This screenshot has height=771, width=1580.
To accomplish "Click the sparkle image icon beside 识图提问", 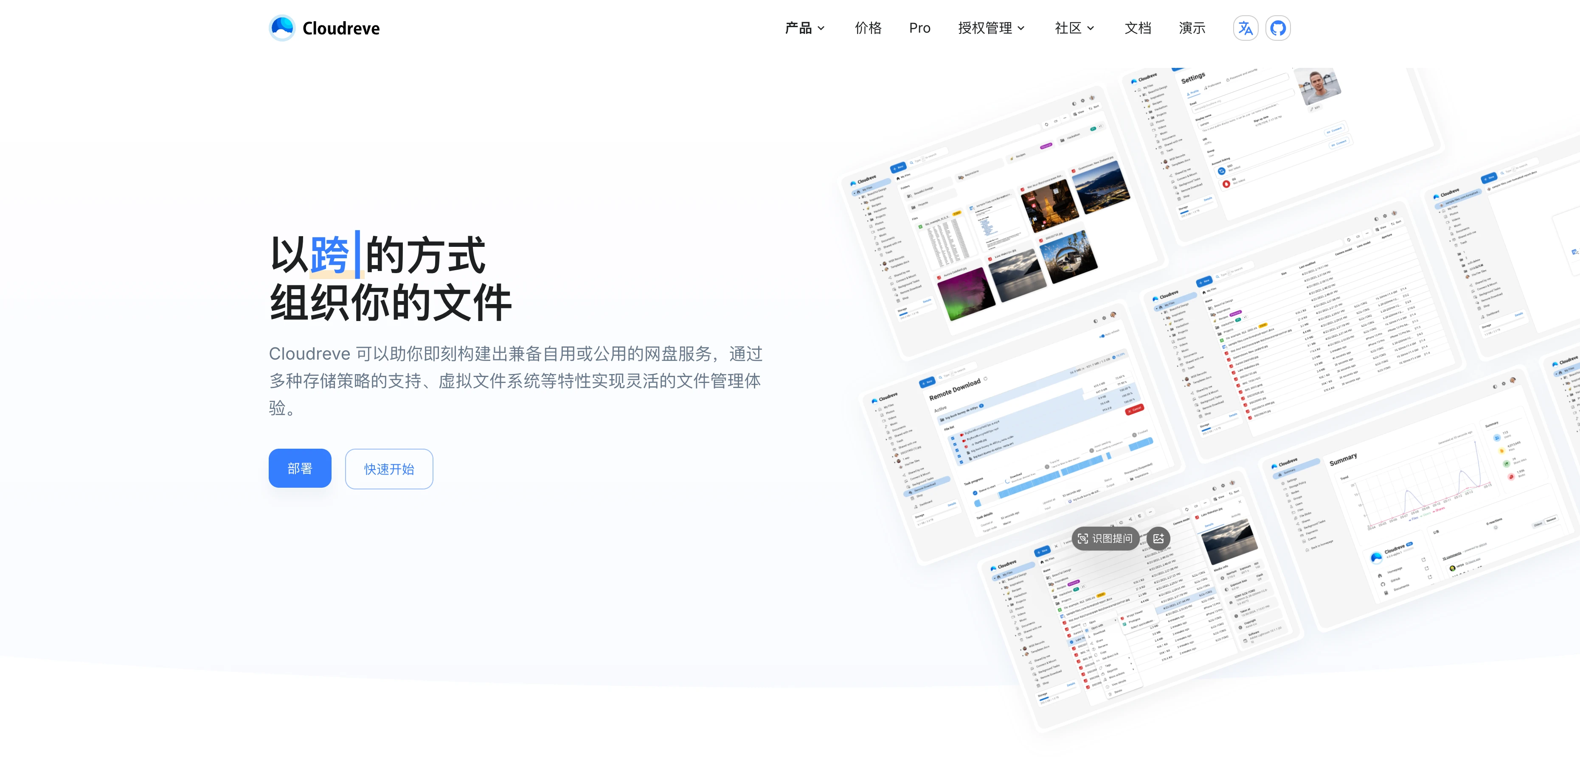I will 1158,539.
